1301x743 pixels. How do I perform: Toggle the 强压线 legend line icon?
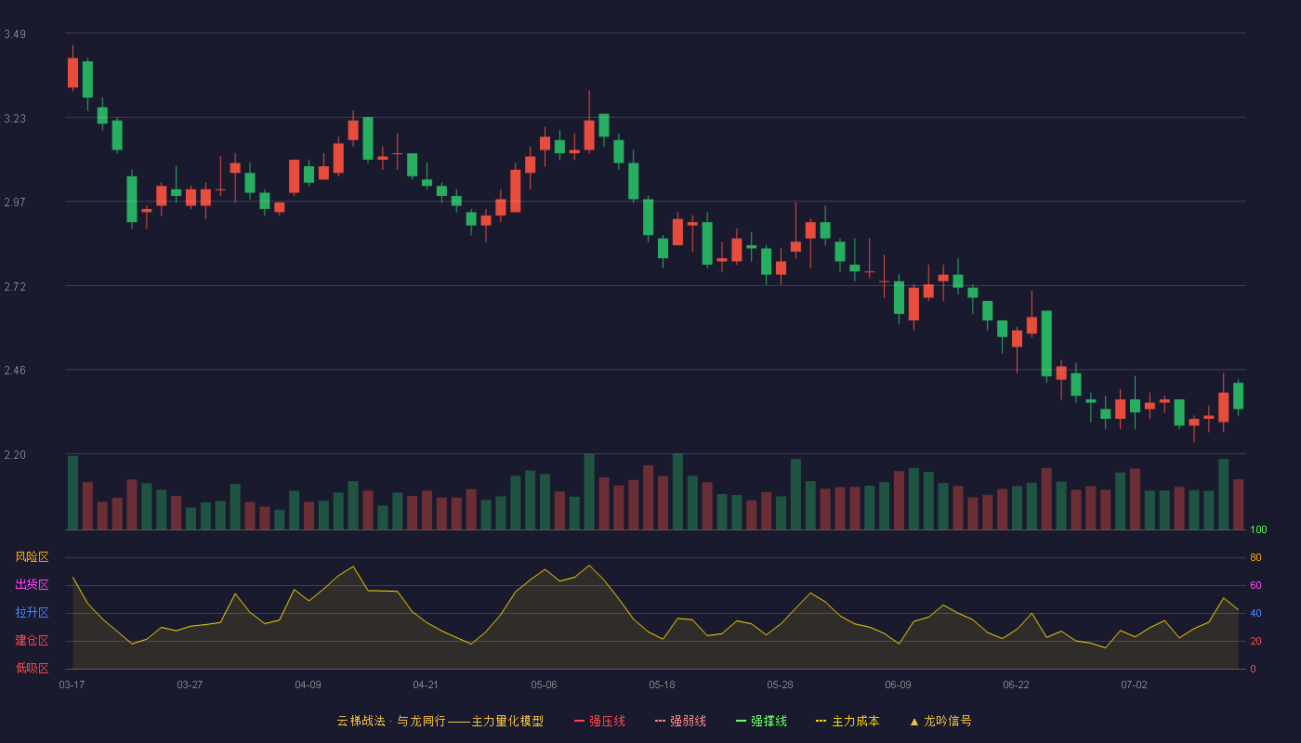[580, 721]
